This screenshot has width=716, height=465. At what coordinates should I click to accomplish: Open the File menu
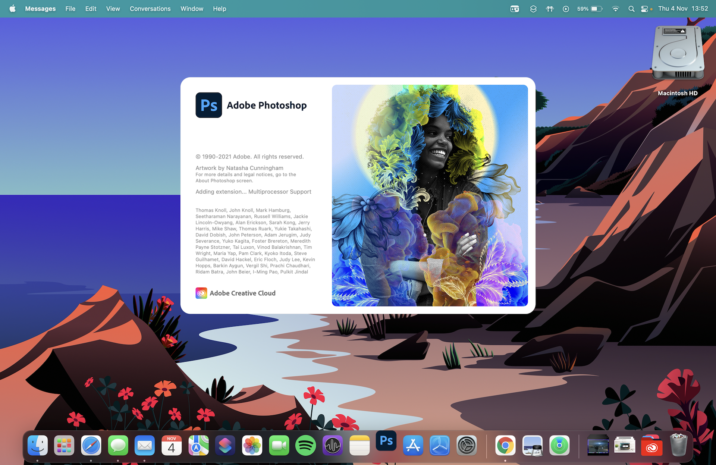(70, 9)
